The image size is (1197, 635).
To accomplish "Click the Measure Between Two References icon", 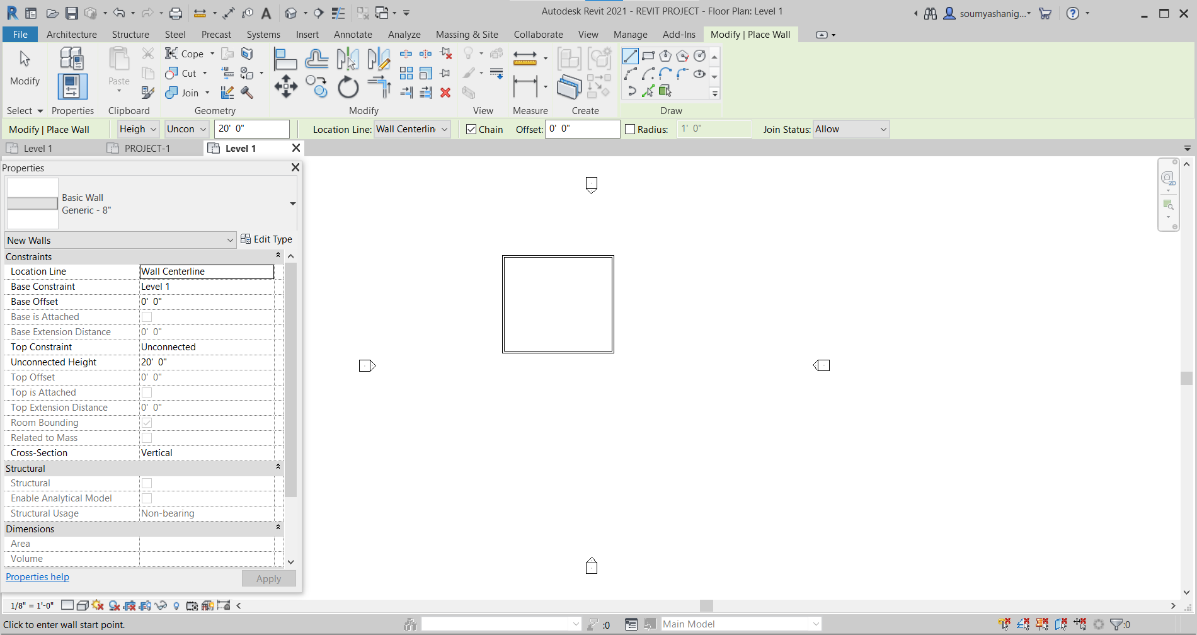I will (525, 58).
